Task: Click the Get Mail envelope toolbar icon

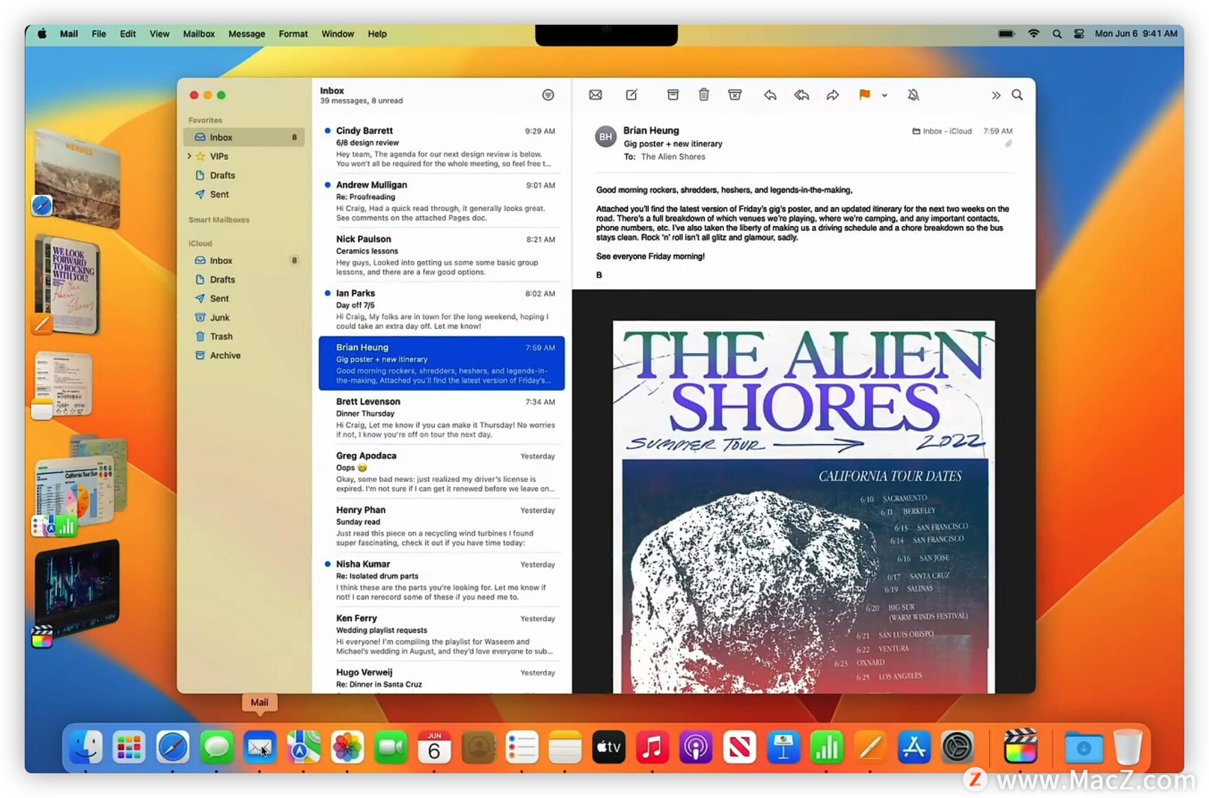Action: [x=596, y=95]
